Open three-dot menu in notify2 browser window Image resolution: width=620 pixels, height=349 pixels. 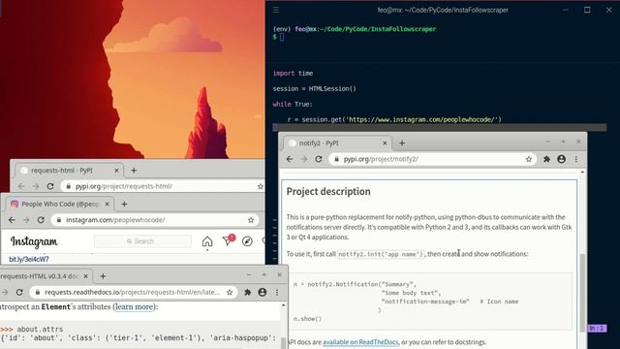[x=576, y=159]
